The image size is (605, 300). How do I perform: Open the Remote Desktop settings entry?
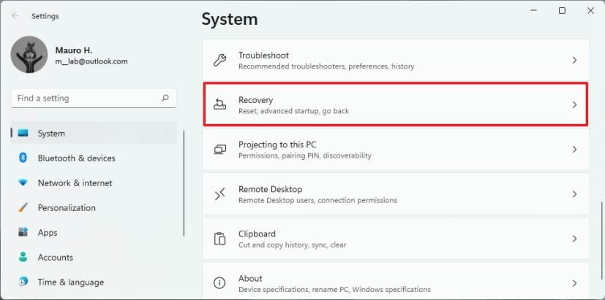click(x=396, y=194)
